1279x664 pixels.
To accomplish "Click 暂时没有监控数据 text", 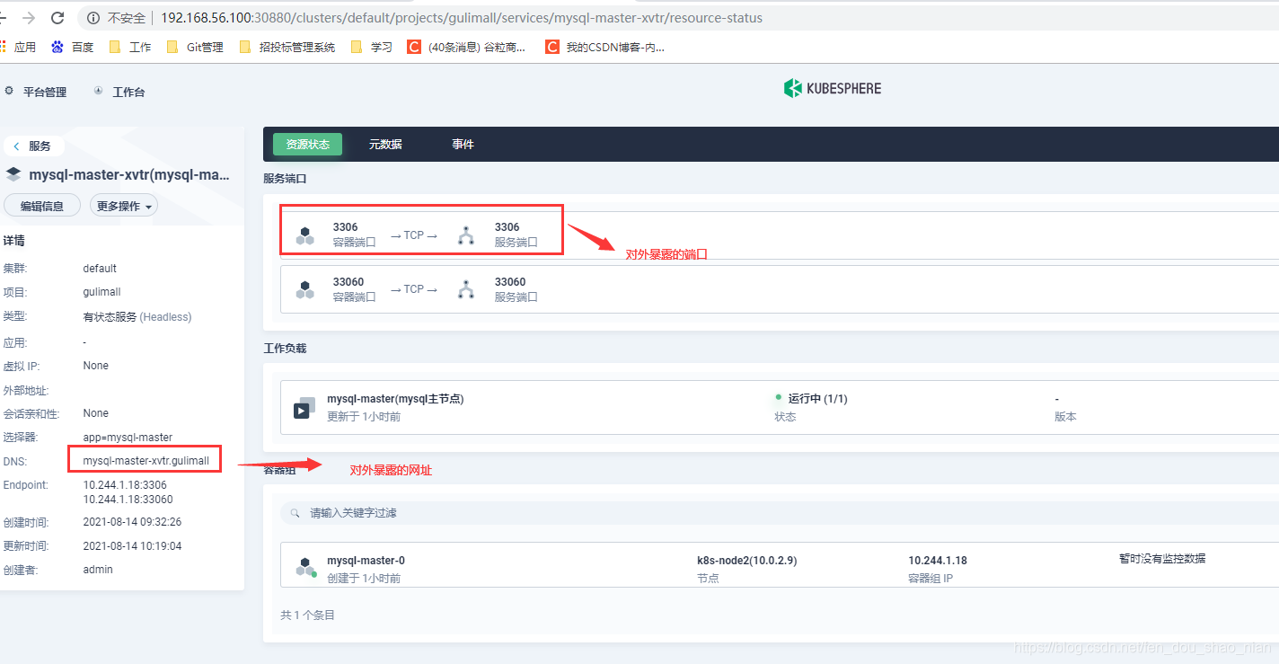I will pos(1161,558).
